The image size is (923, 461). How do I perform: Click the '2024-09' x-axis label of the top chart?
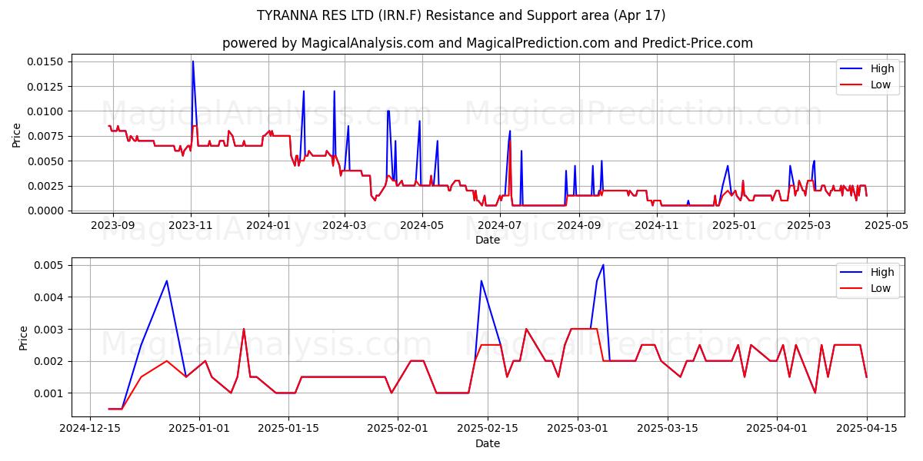[x=578, y=225]
